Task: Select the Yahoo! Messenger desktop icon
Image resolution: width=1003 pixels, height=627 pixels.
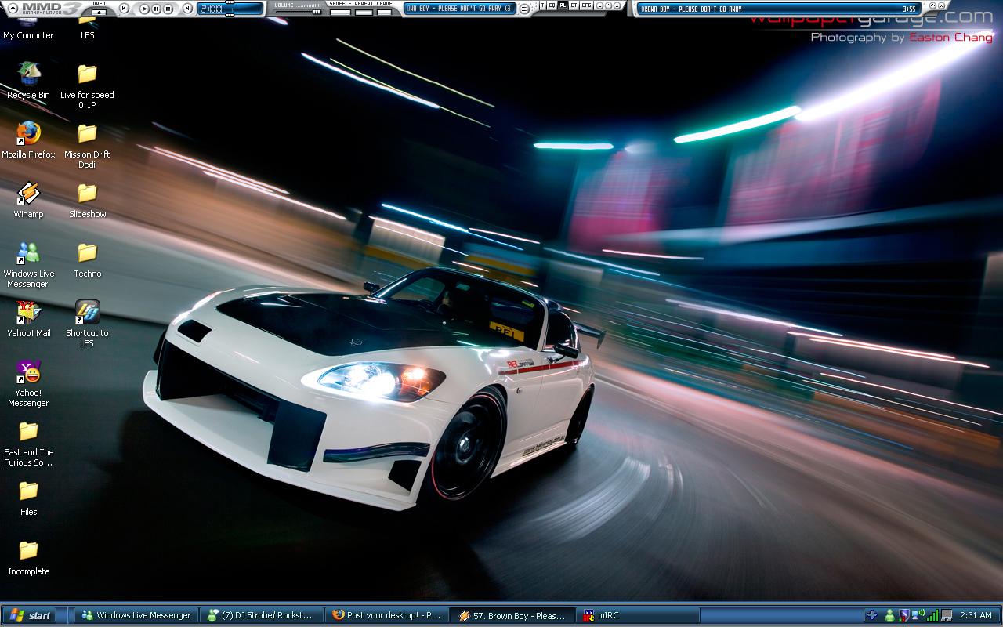Action: tap(28, 383)
